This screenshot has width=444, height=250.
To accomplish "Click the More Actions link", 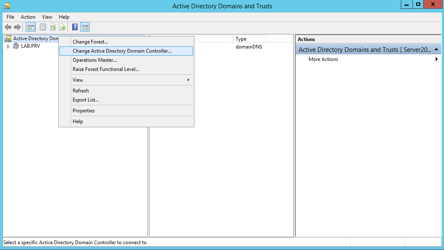I will point(324,59).
